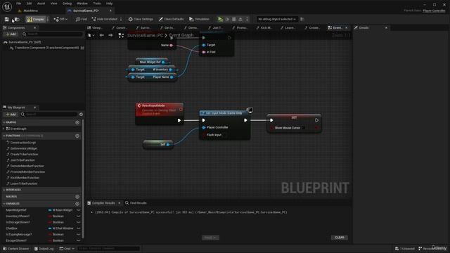Open Class Settings
The image size is (450, 253).
(x=141, y=19)
